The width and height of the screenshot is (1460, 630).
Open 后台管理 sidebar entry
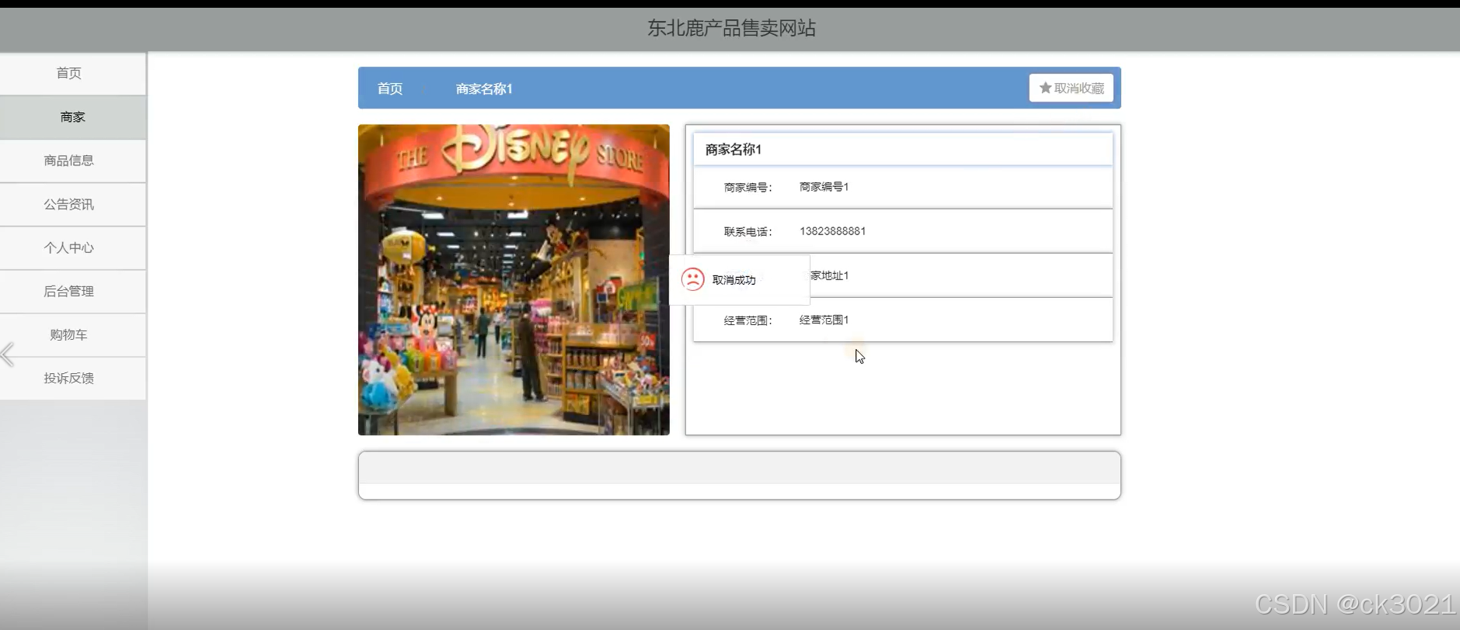coord(73,292)
